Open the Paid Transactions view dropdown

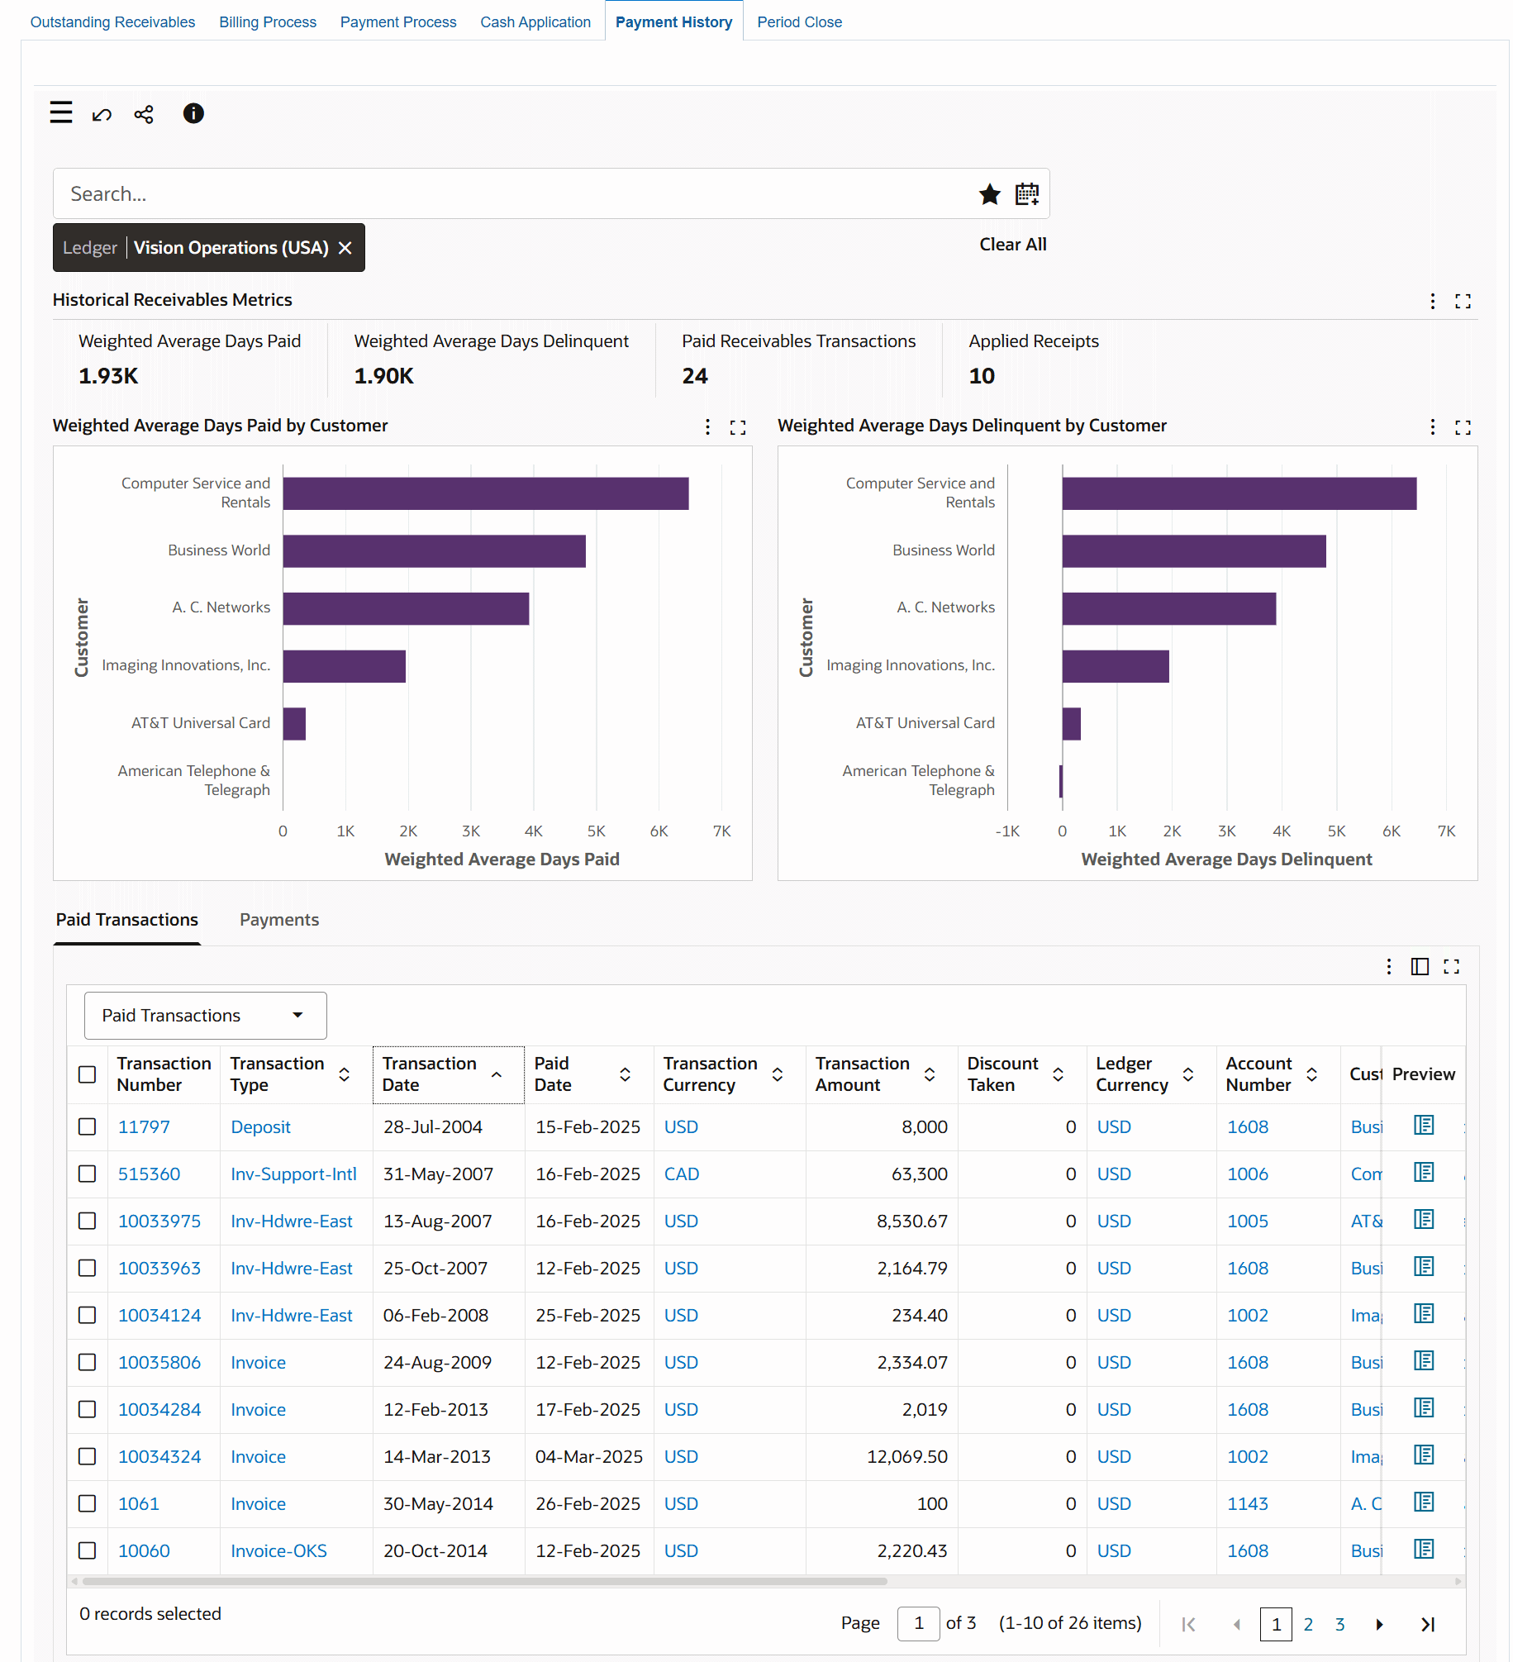(x=205, y=1016)
